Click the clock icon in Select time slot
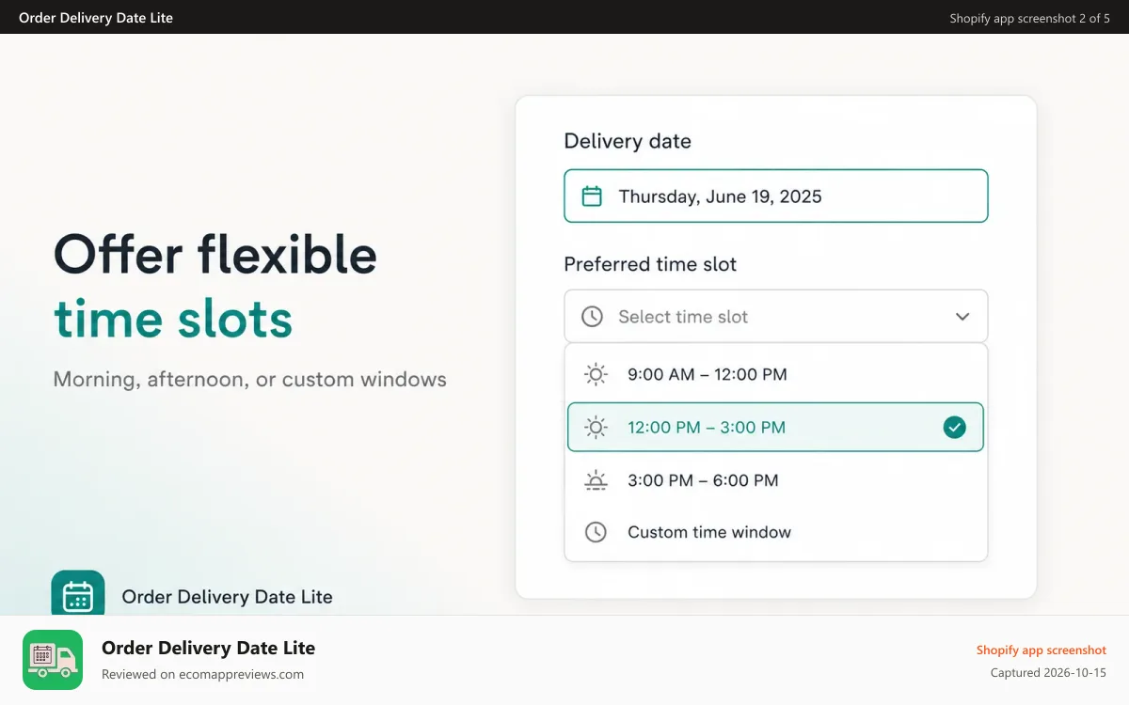This screenshot has width=1129, height=705. coord(592,317)
